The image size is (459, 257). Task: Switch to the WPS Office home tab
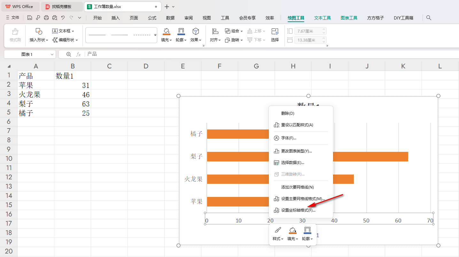(20, 7)
